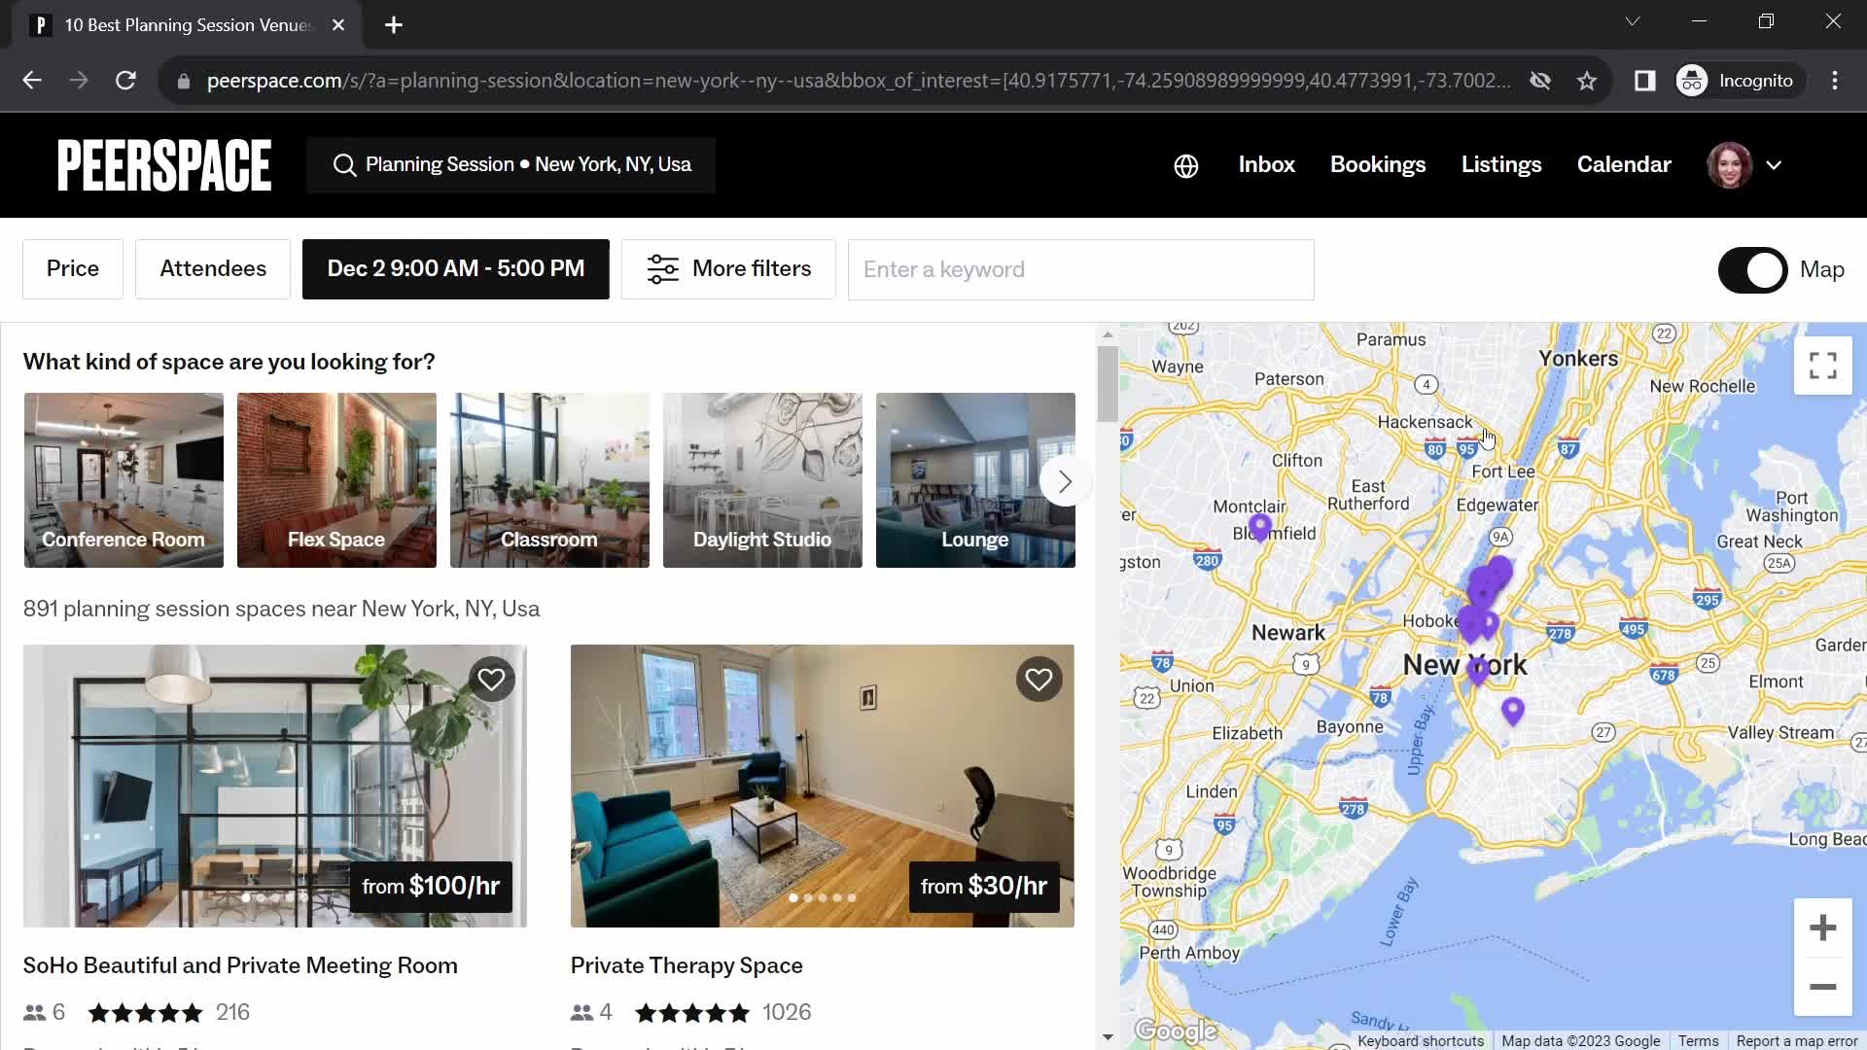Click the expand/fullscreen map icon
This screenshot has width=1867, height=1050.
1822,365
